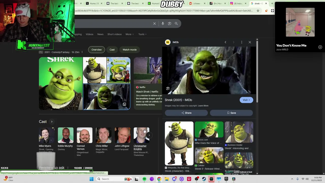325x183 pixels.
Task: Expand the Tools dropdown
Action: click(142, 34)
